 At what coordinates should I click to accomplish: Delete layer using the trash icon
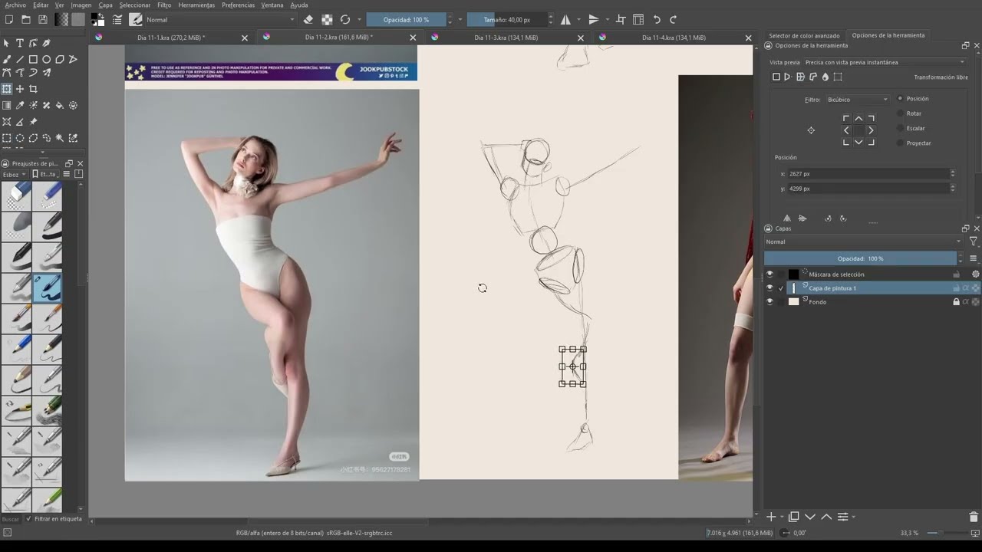(x=974, y=517)
